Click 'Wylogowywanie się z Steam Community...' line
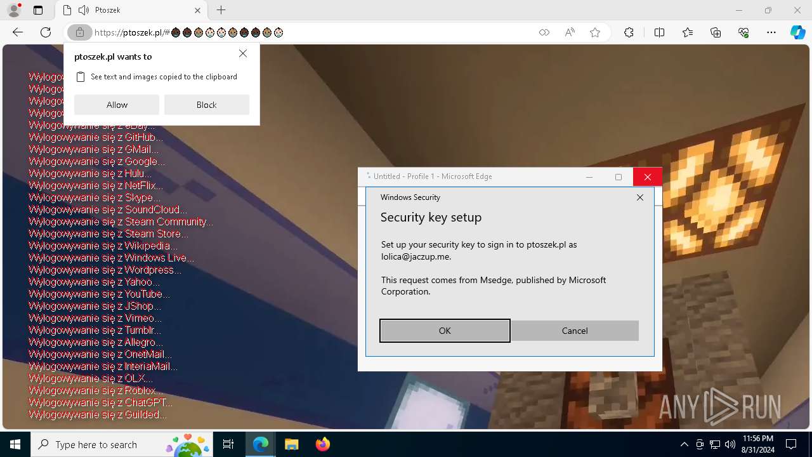Screen dimensions: 812x457 [121, 222]
